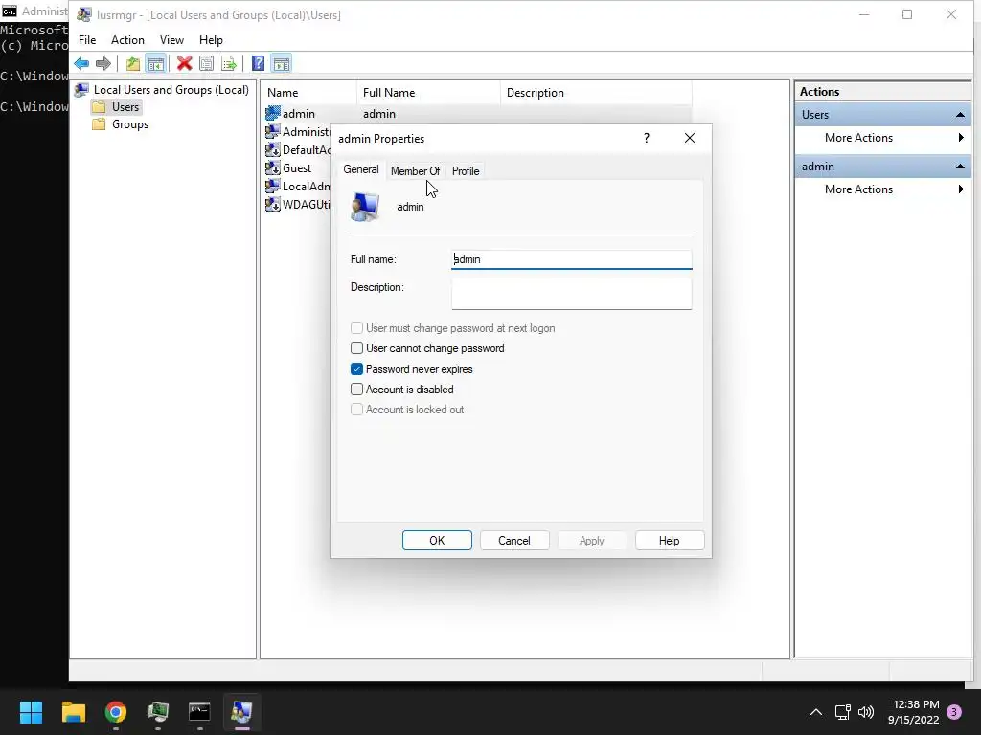
Task: Open Properties via the toolbar sheet icon
Action: click(x=207, y=63)
